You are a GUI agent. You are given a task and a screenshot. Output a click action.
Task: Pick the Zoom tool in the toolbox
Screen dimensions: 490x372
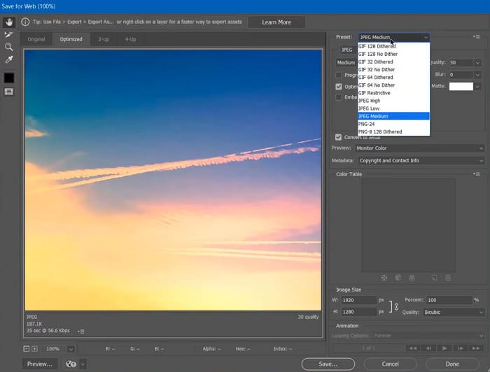pos(9,47)
